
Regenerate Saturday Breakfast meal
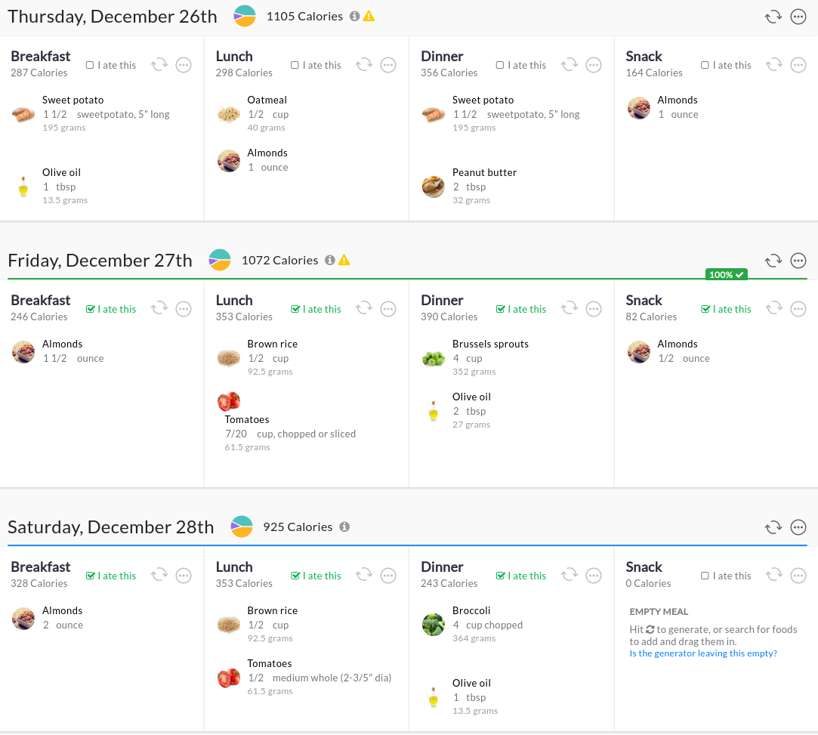point(159,576)
